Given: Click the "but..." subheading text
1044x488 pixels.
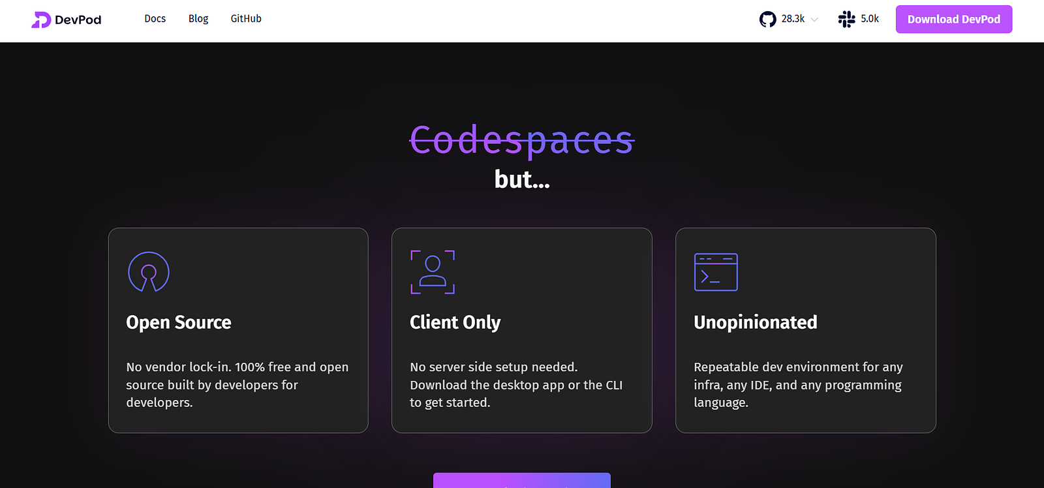Looking at the screenshot, I should 522,179.
